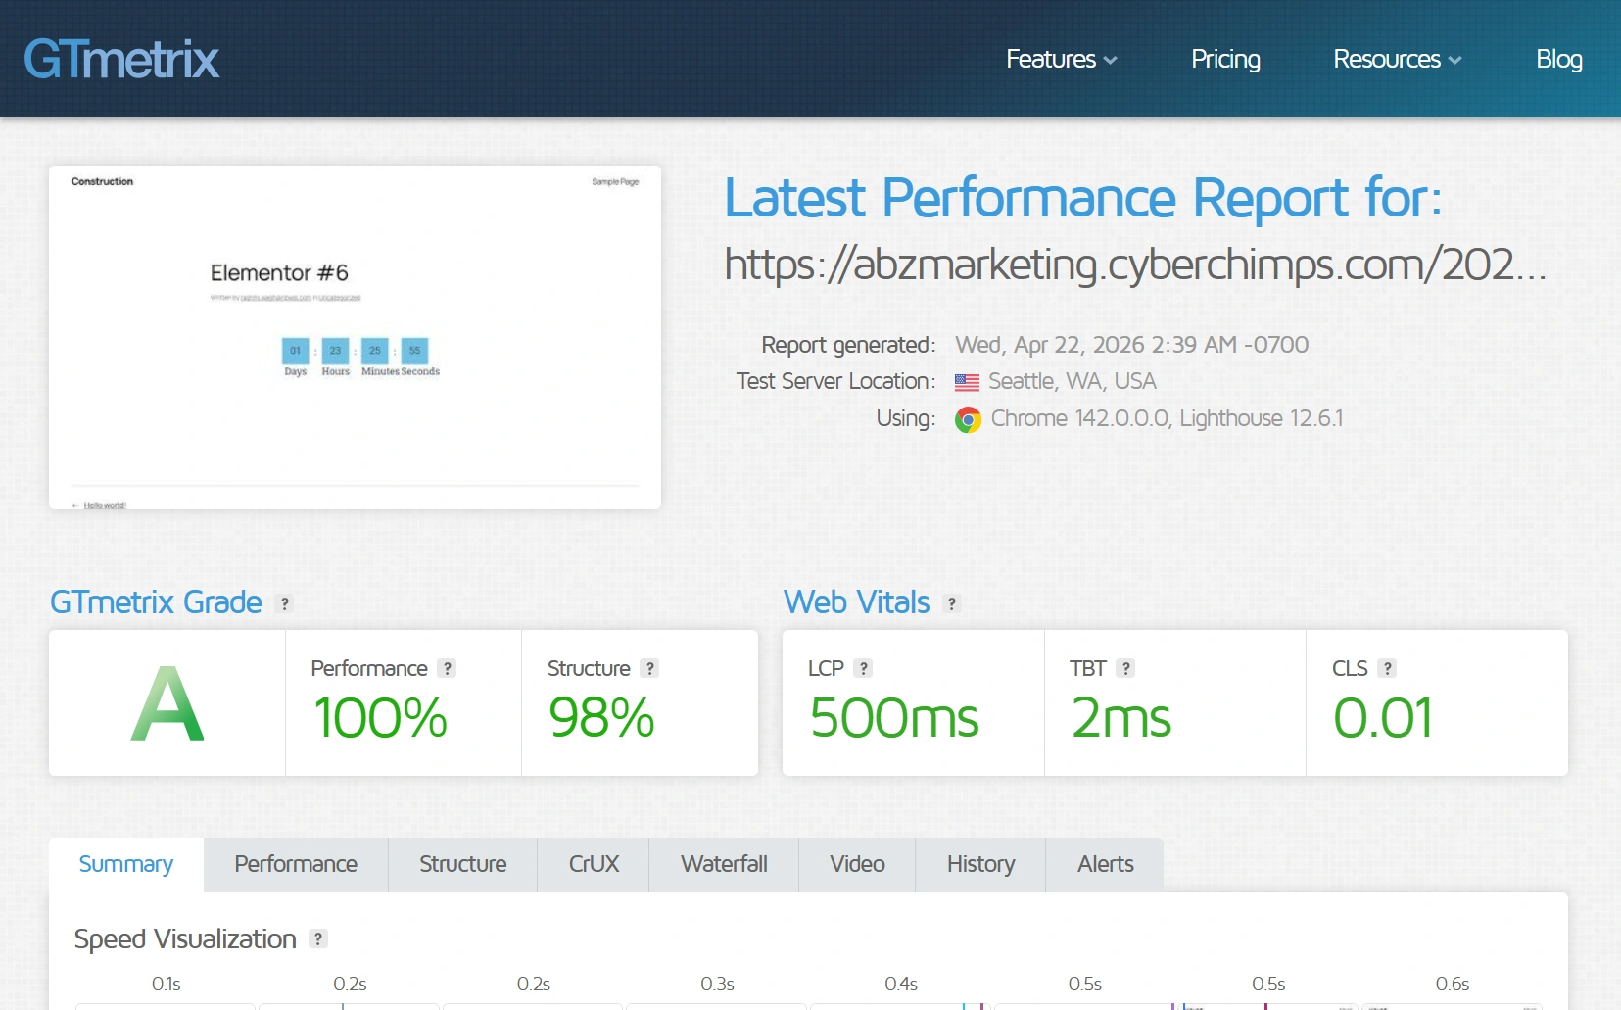Click Seattle, WA, USA server location
The image size is (1621, 1010).
point(1072,381)
